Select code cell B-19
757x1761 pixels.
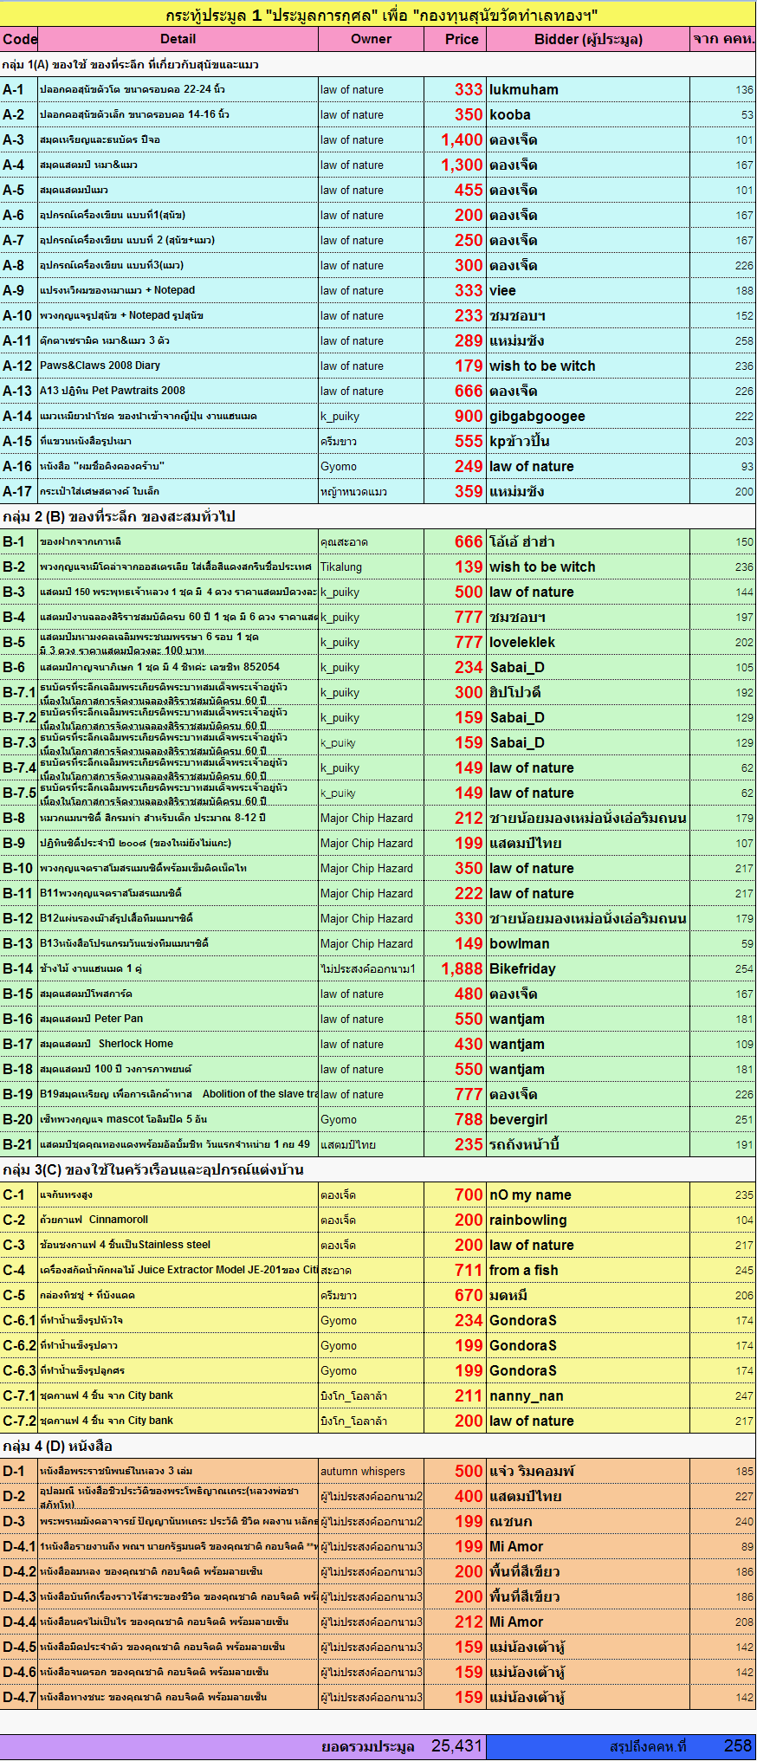(19, 1095)
